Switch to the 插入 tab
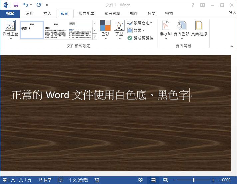Image resolution: width=237 pixels, height=184 pixels. point(47,14)
